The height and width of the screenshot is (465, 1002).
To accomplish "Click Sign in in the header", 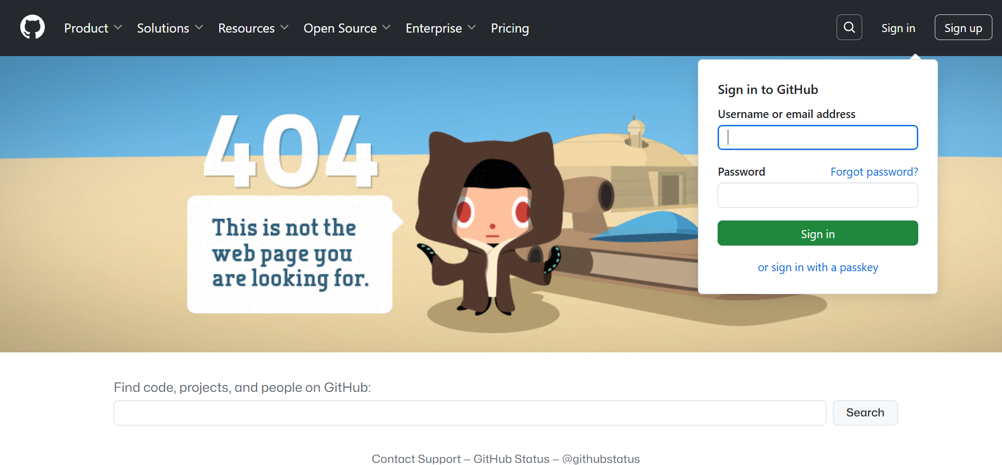I will click(898, 28).
